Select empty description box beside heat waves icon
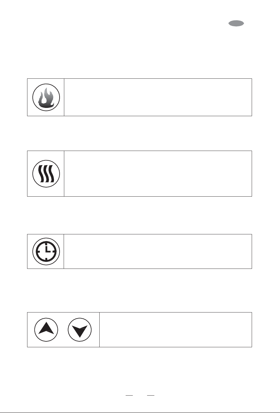280x413 pixels. (158, 174)
